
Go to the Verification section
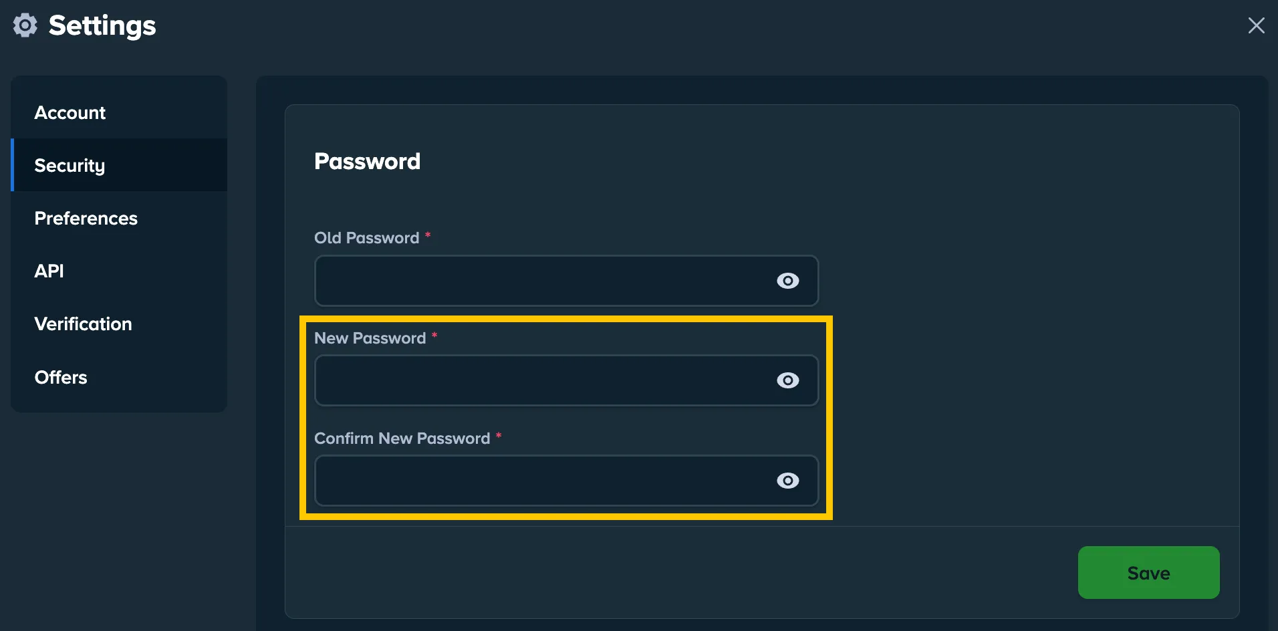[x=83, y=324]
